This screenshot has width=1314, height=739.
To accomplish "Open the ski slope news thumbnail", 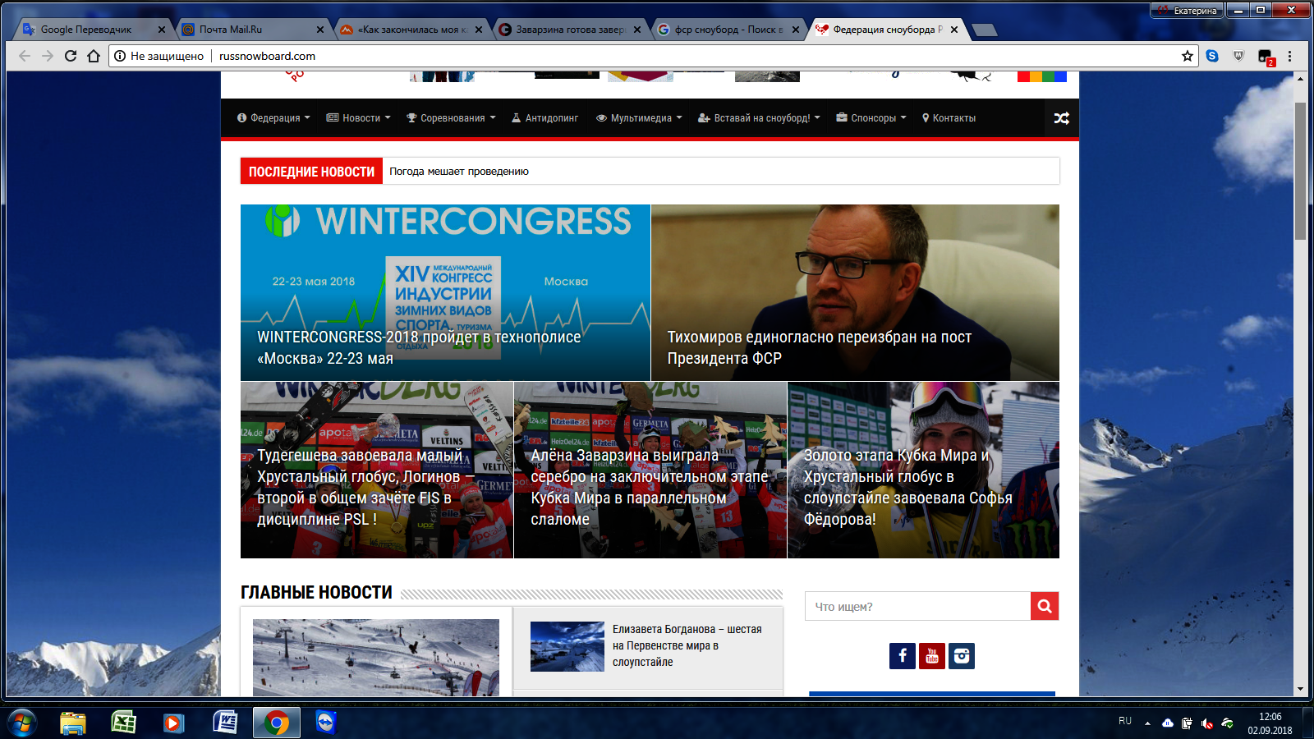I will [376, 657].
